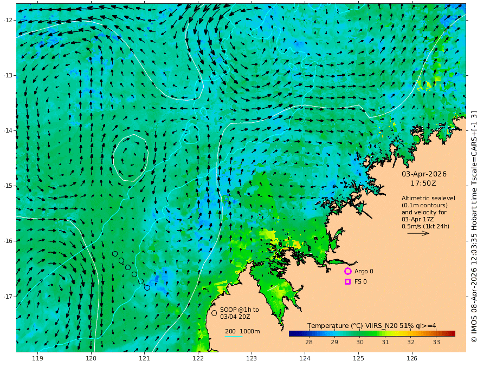Click the "Altimetric sealevel" text
This screenshot has height=368, width=477.
point(428,198)
